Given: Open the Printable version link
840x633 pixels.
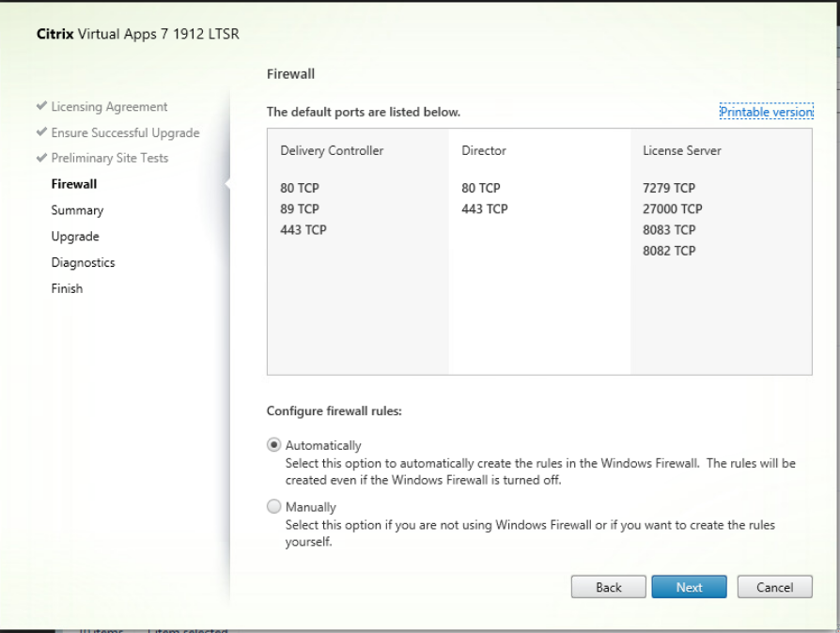Looking at the screenshot, I should point(766,112).
